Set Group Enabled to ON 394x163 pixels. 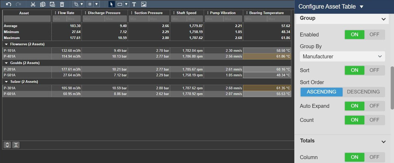coord(354,35)
